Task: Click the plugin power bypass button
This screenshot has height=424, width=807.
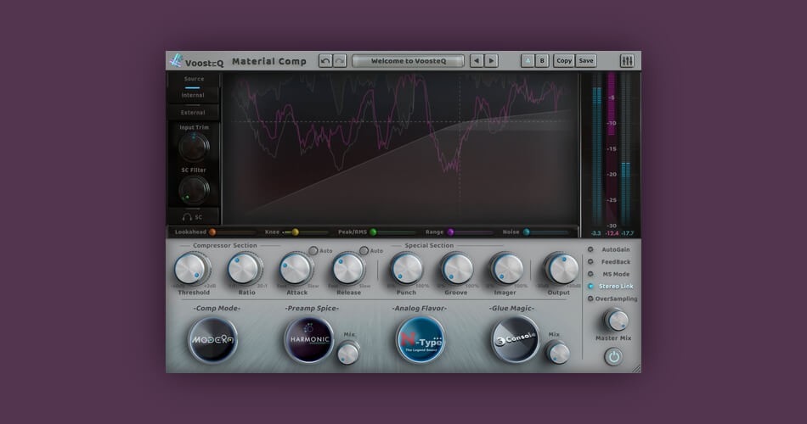Action: 613,356
